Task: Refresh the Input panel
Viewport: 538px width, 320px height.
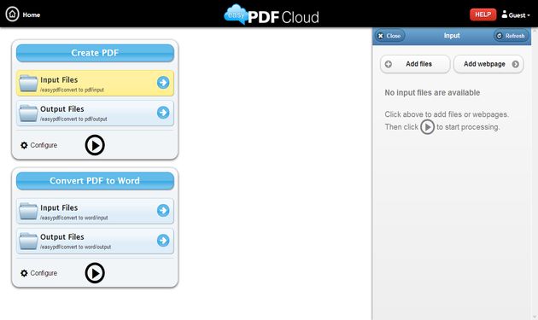Action: (512, 36)
